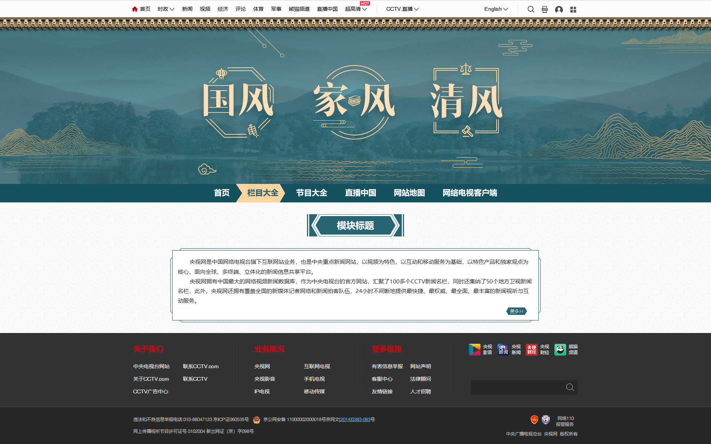Image resolution: width=711 pixels, height=444 pixels.
Task: Open 直播中国 in the top menu
Action: point(327,9)
